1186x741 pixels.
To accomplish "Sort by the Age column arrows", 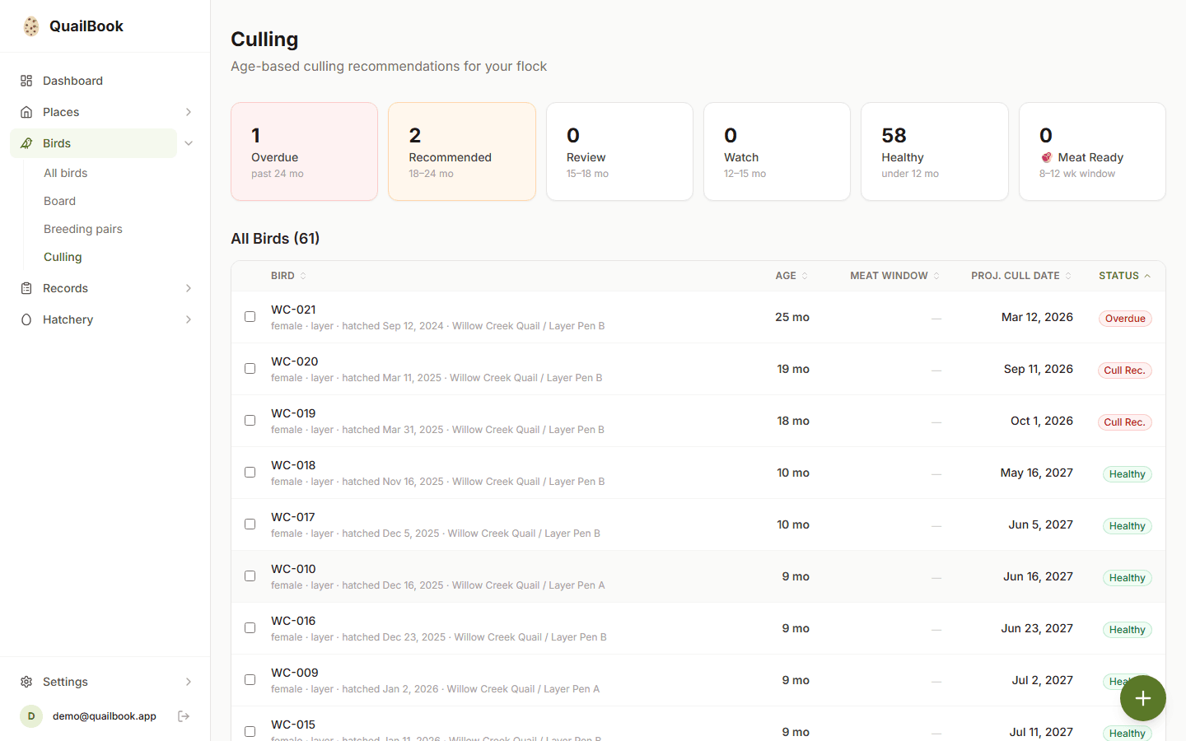I will pyautogui.click(x=805, y=276).
